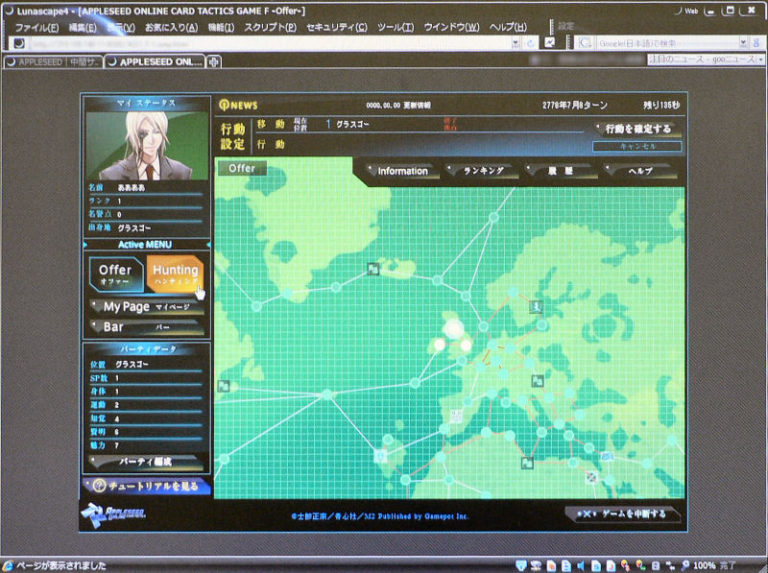Viewport: 768px width, 573px height.
Task: Open the 編集(E) menu
Action: pyautogui.click(x=83, y=28)
